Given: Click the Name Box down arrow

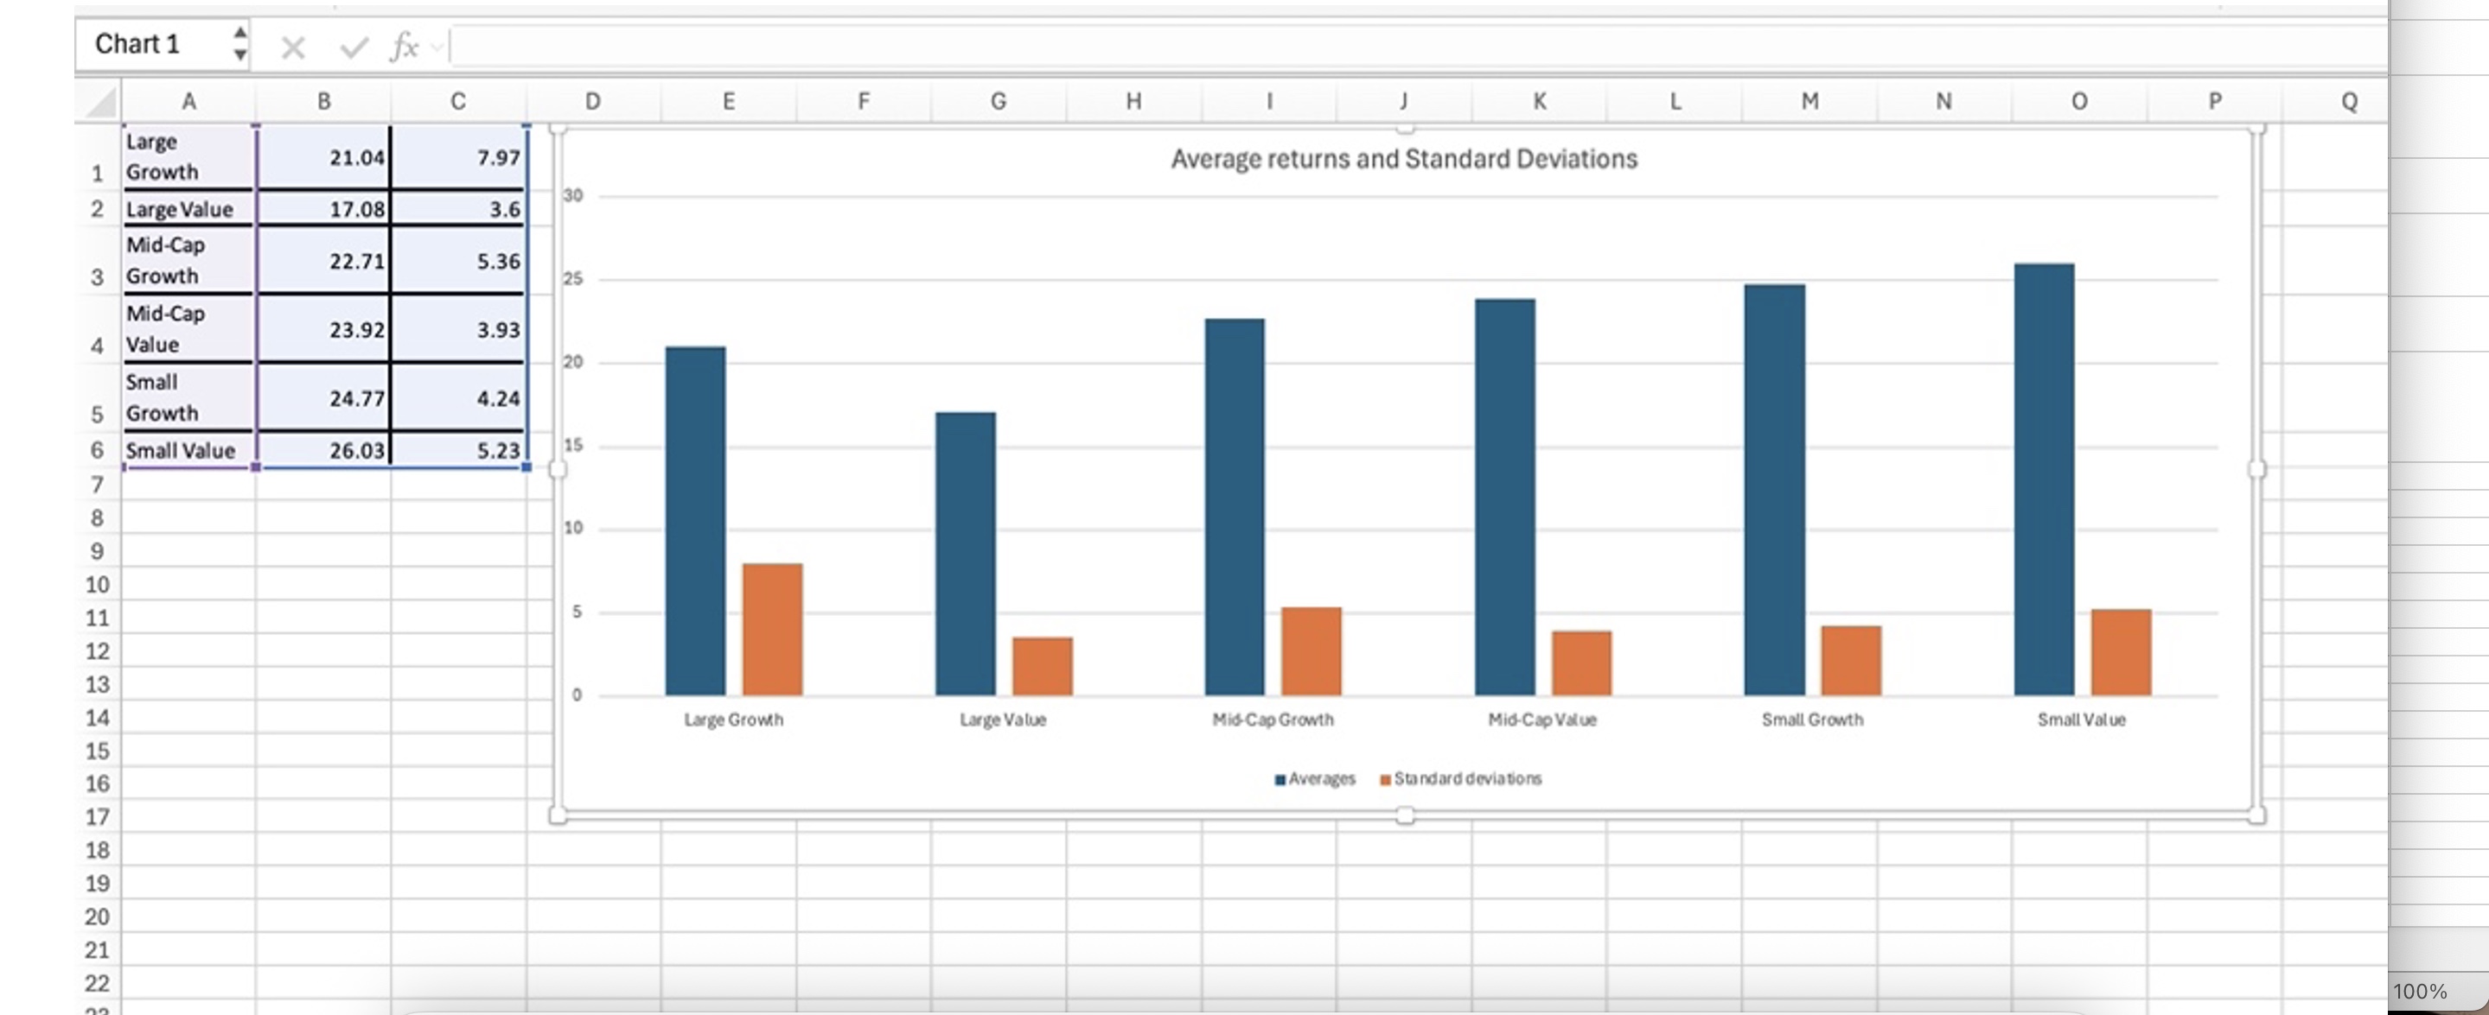Looking at the screenshot, I should pyautogui.click(x=239, y=56).
